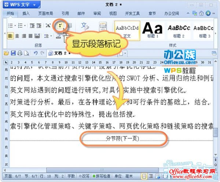This screenshot has width=220, height=182.
Task: Open the 页面布局 tab
Action: tap(45, 14)
